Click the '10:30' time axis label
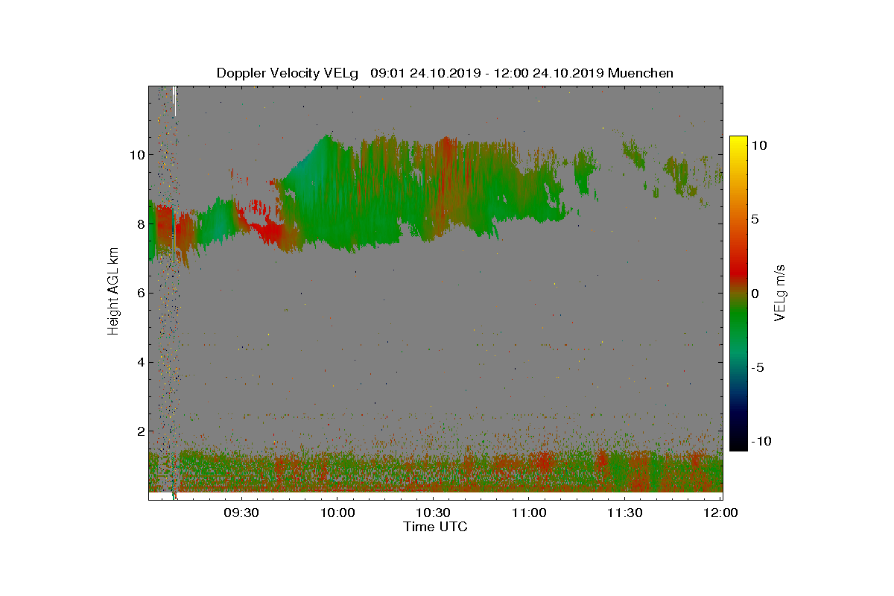The height and width of the screenshot is (596, 894). 433,513
